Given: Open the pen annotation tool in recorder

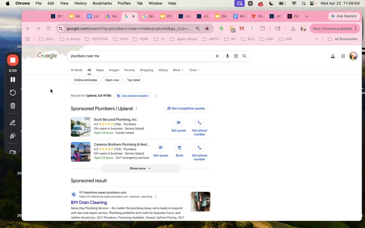Looking at the screenshot, I should tap(13, 123).
